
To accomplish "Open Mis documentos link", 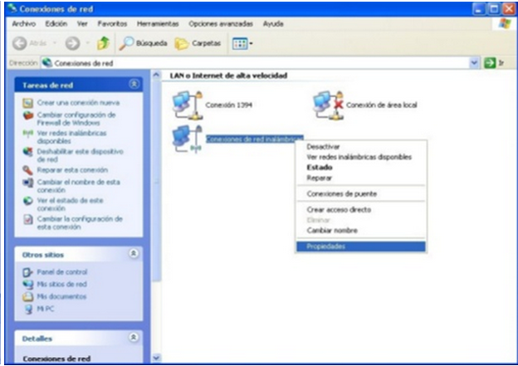I will 61,296.
